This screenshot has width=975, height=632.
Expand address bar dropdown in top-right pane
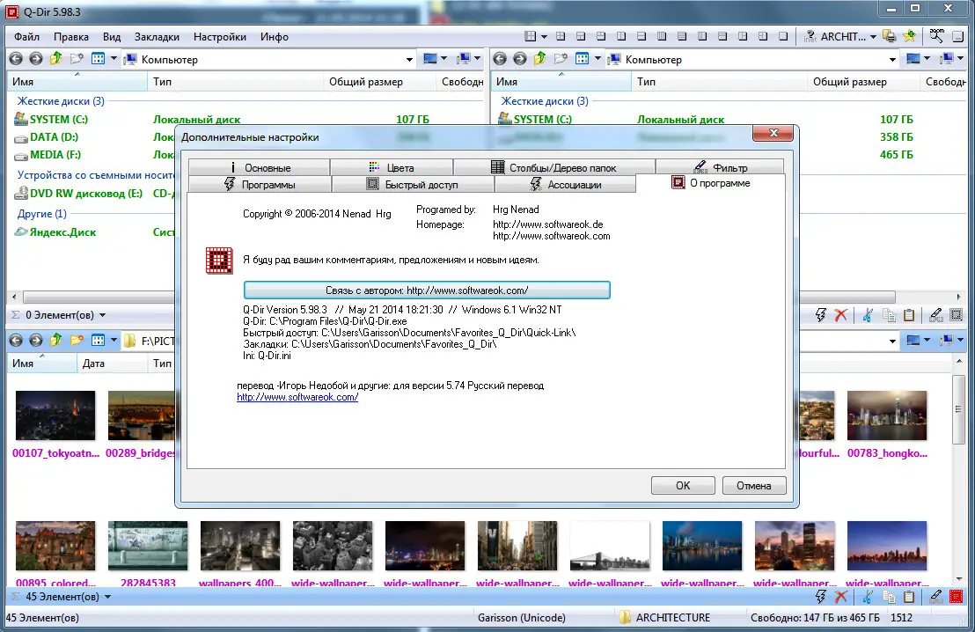tap(893, 60)
